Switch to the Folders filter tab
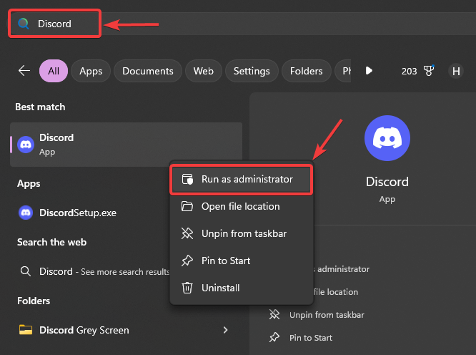The image size is (476, 355). (307, 71)
